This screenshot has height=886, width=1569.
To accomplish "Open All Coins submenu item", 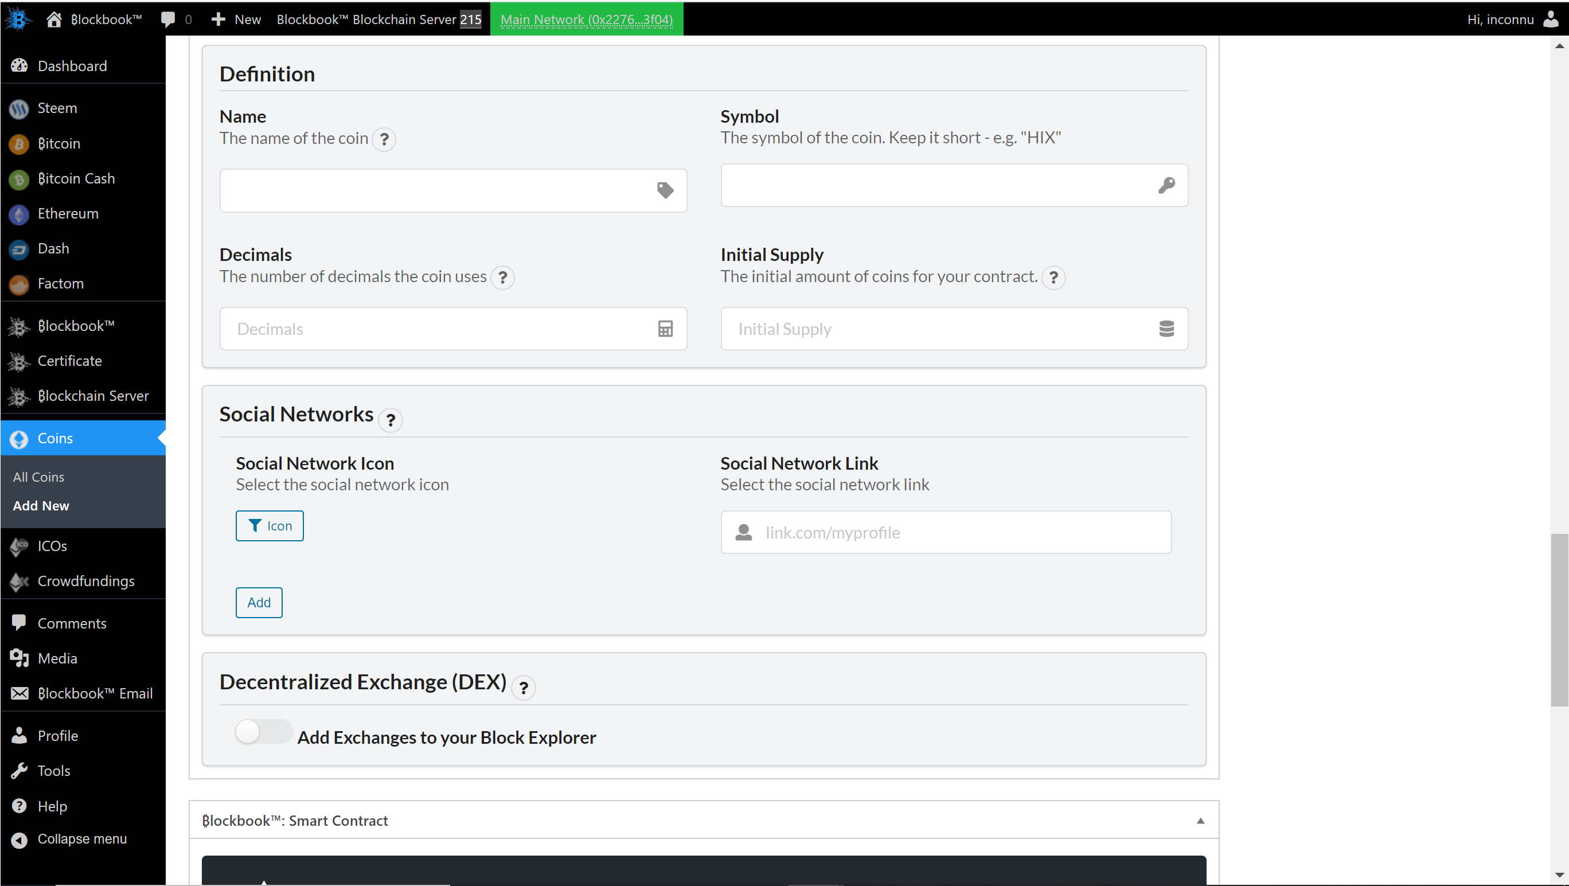I will 38,477.
